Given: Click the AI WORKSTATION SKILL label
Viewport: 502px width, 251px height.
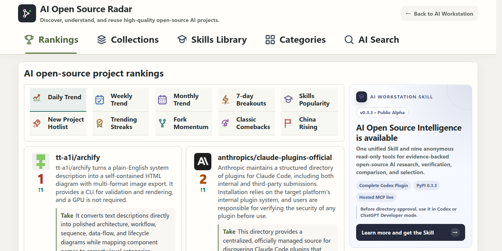Looking at the screenshot, I should tap(402, 97).
